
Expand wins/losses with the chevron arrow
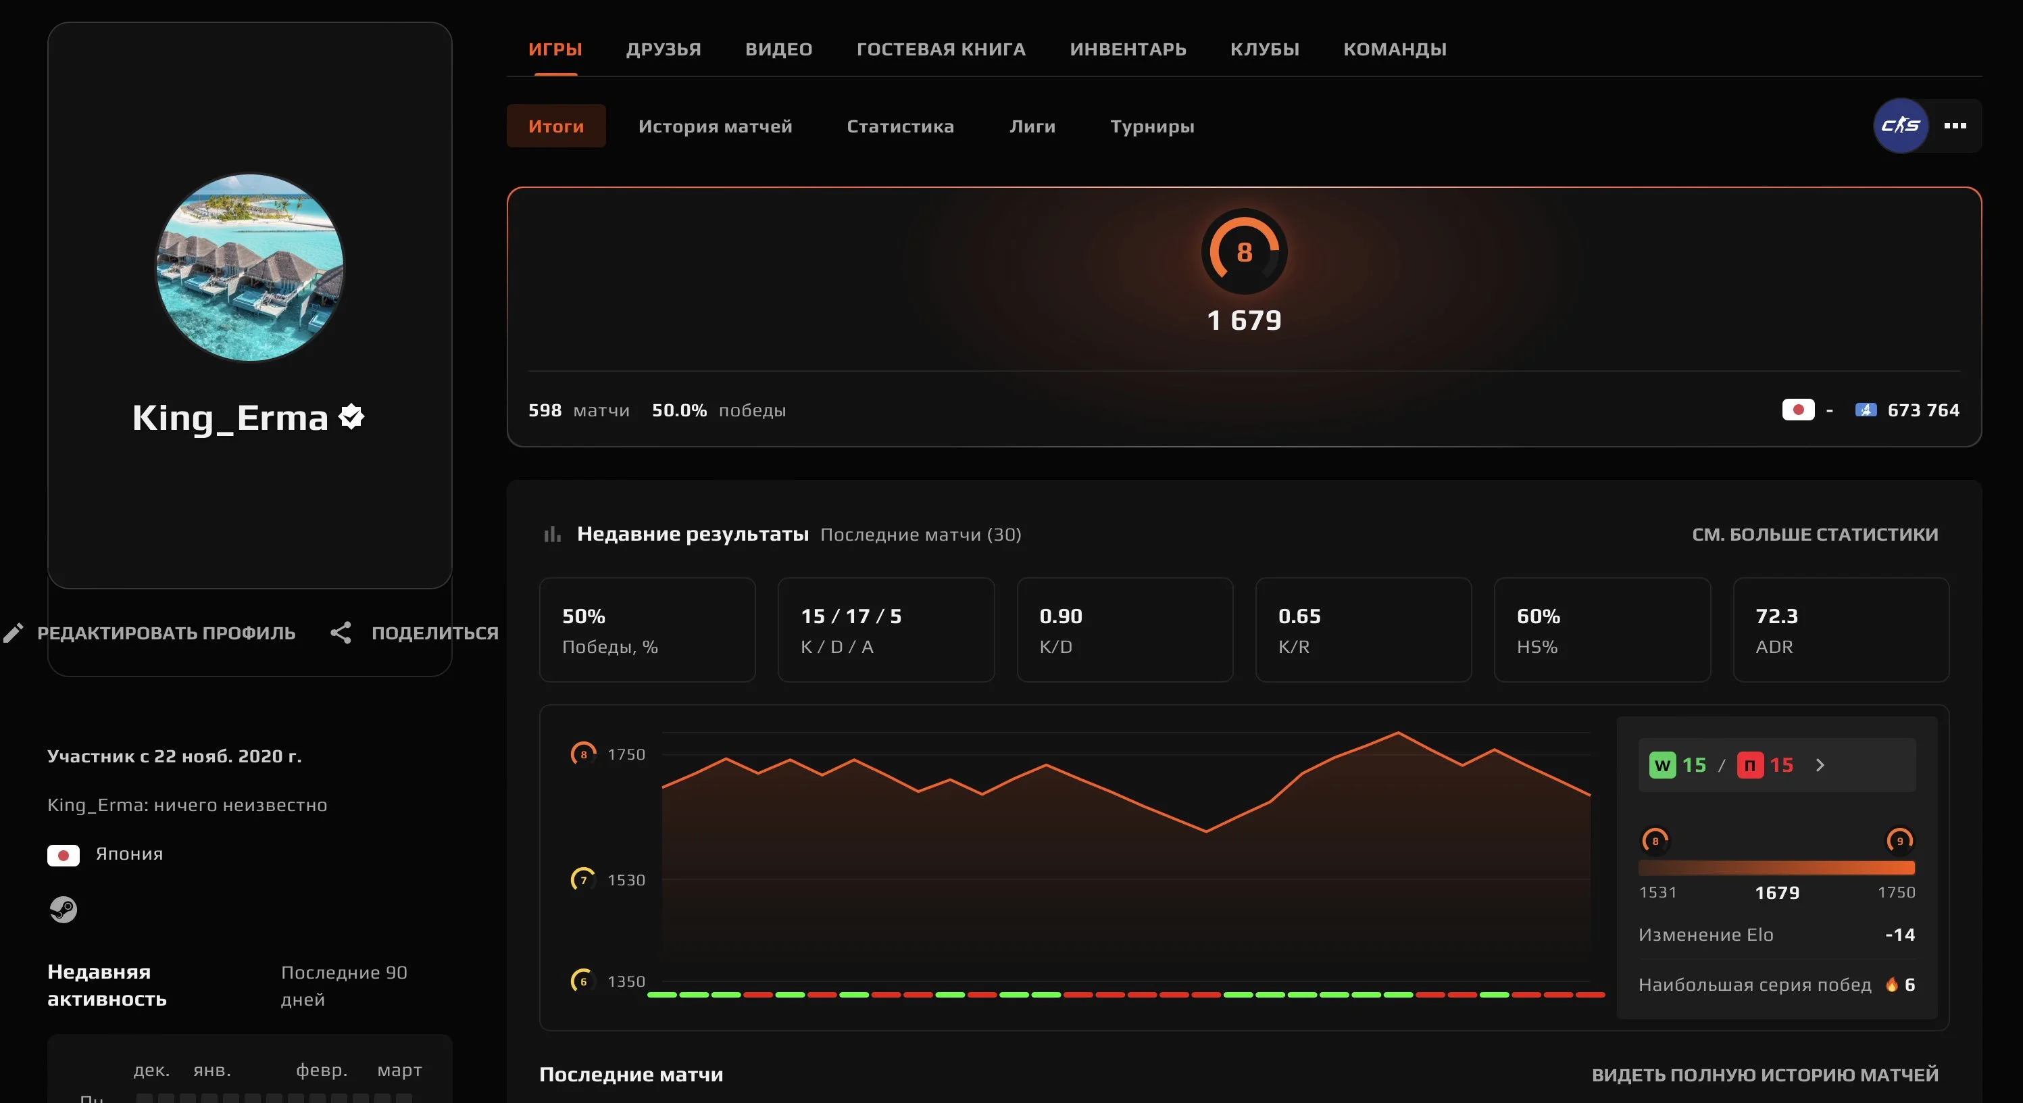coord(1820,765)
